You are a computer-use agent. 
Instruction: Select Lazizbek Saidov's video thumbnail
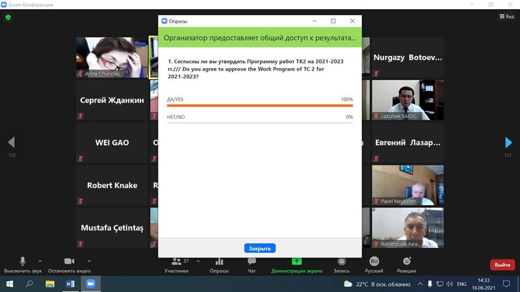(408, 99)
